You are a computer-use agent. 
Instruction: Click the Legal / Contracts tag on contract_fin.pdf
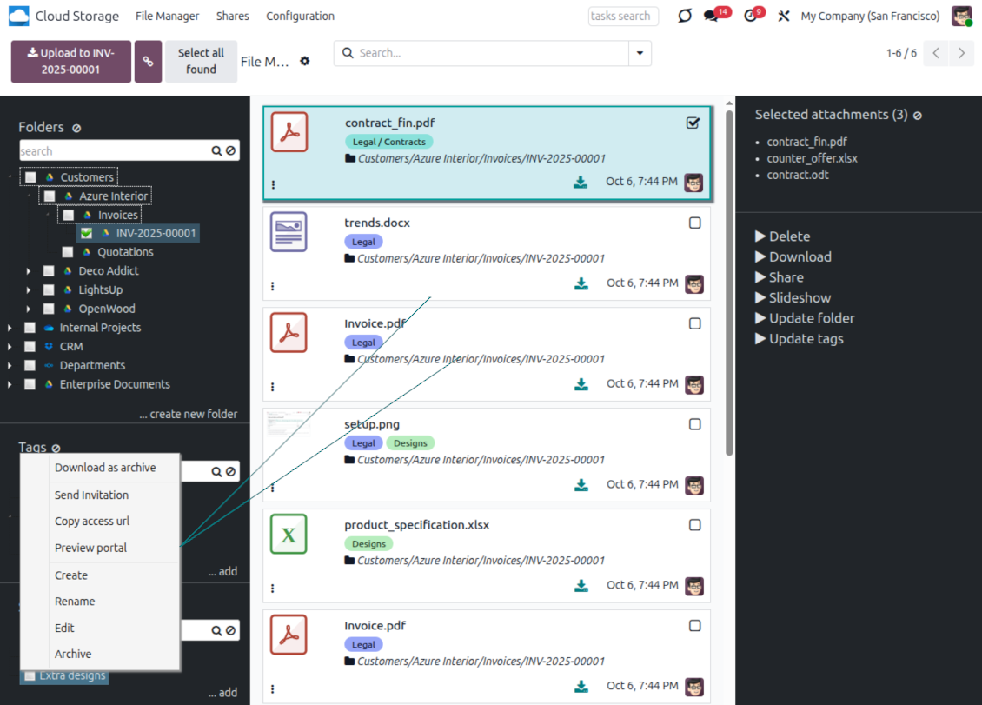point(388,142)
